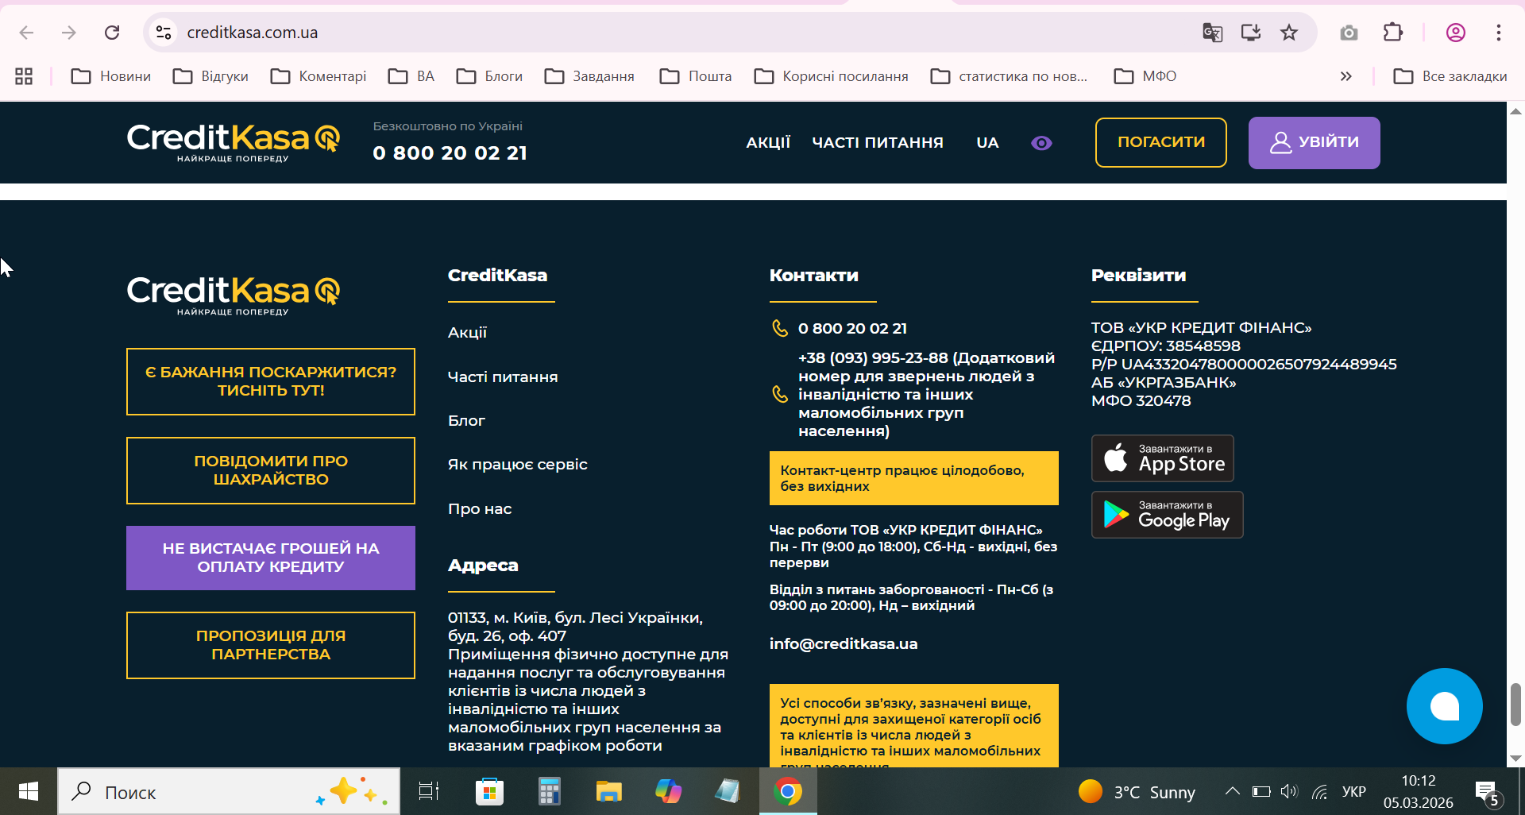
Task: Click the page vertical scrollbar thumb
Action: click(1515, 704)
